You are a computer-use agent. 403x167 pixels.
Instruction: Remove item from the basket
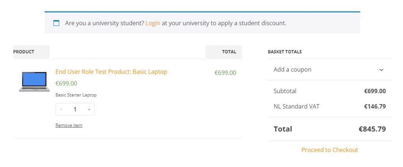(69, 125)
